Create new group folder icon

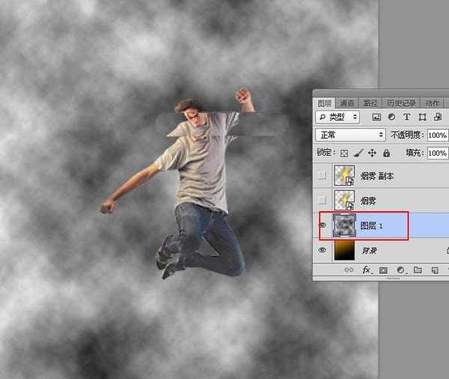(417, 270)
